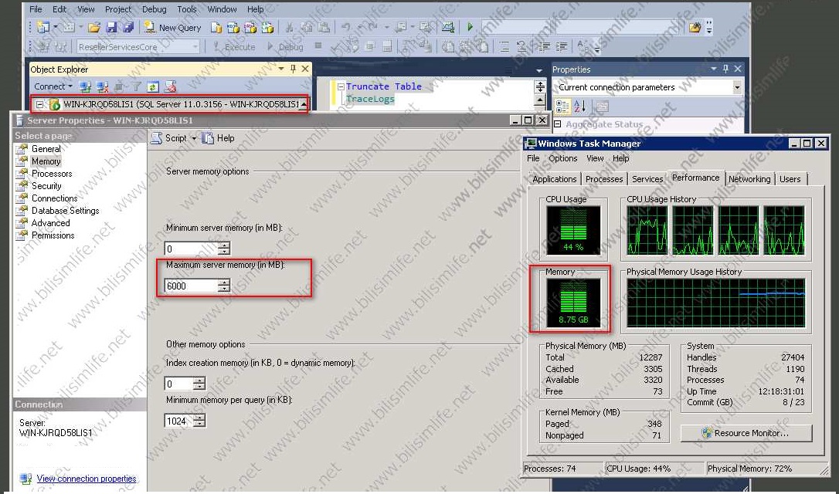Screen dimensions: 839x494
Task: Select the Advanced page
Action: click(x=51, y=222)
